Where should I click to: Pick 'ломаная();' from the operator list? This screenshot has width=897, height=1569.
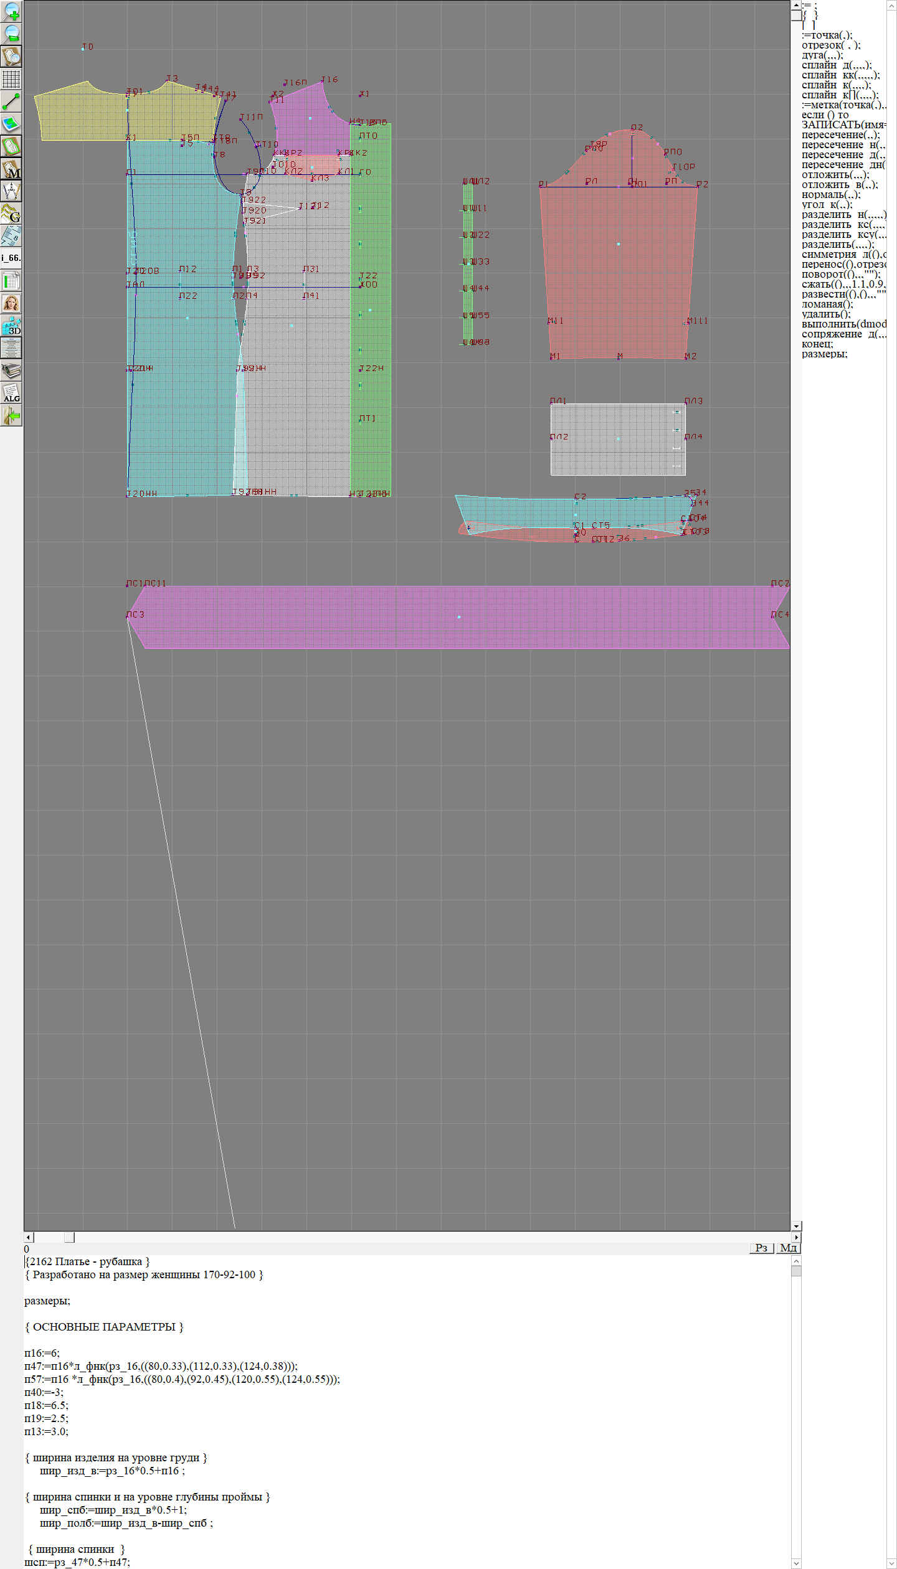827,304
